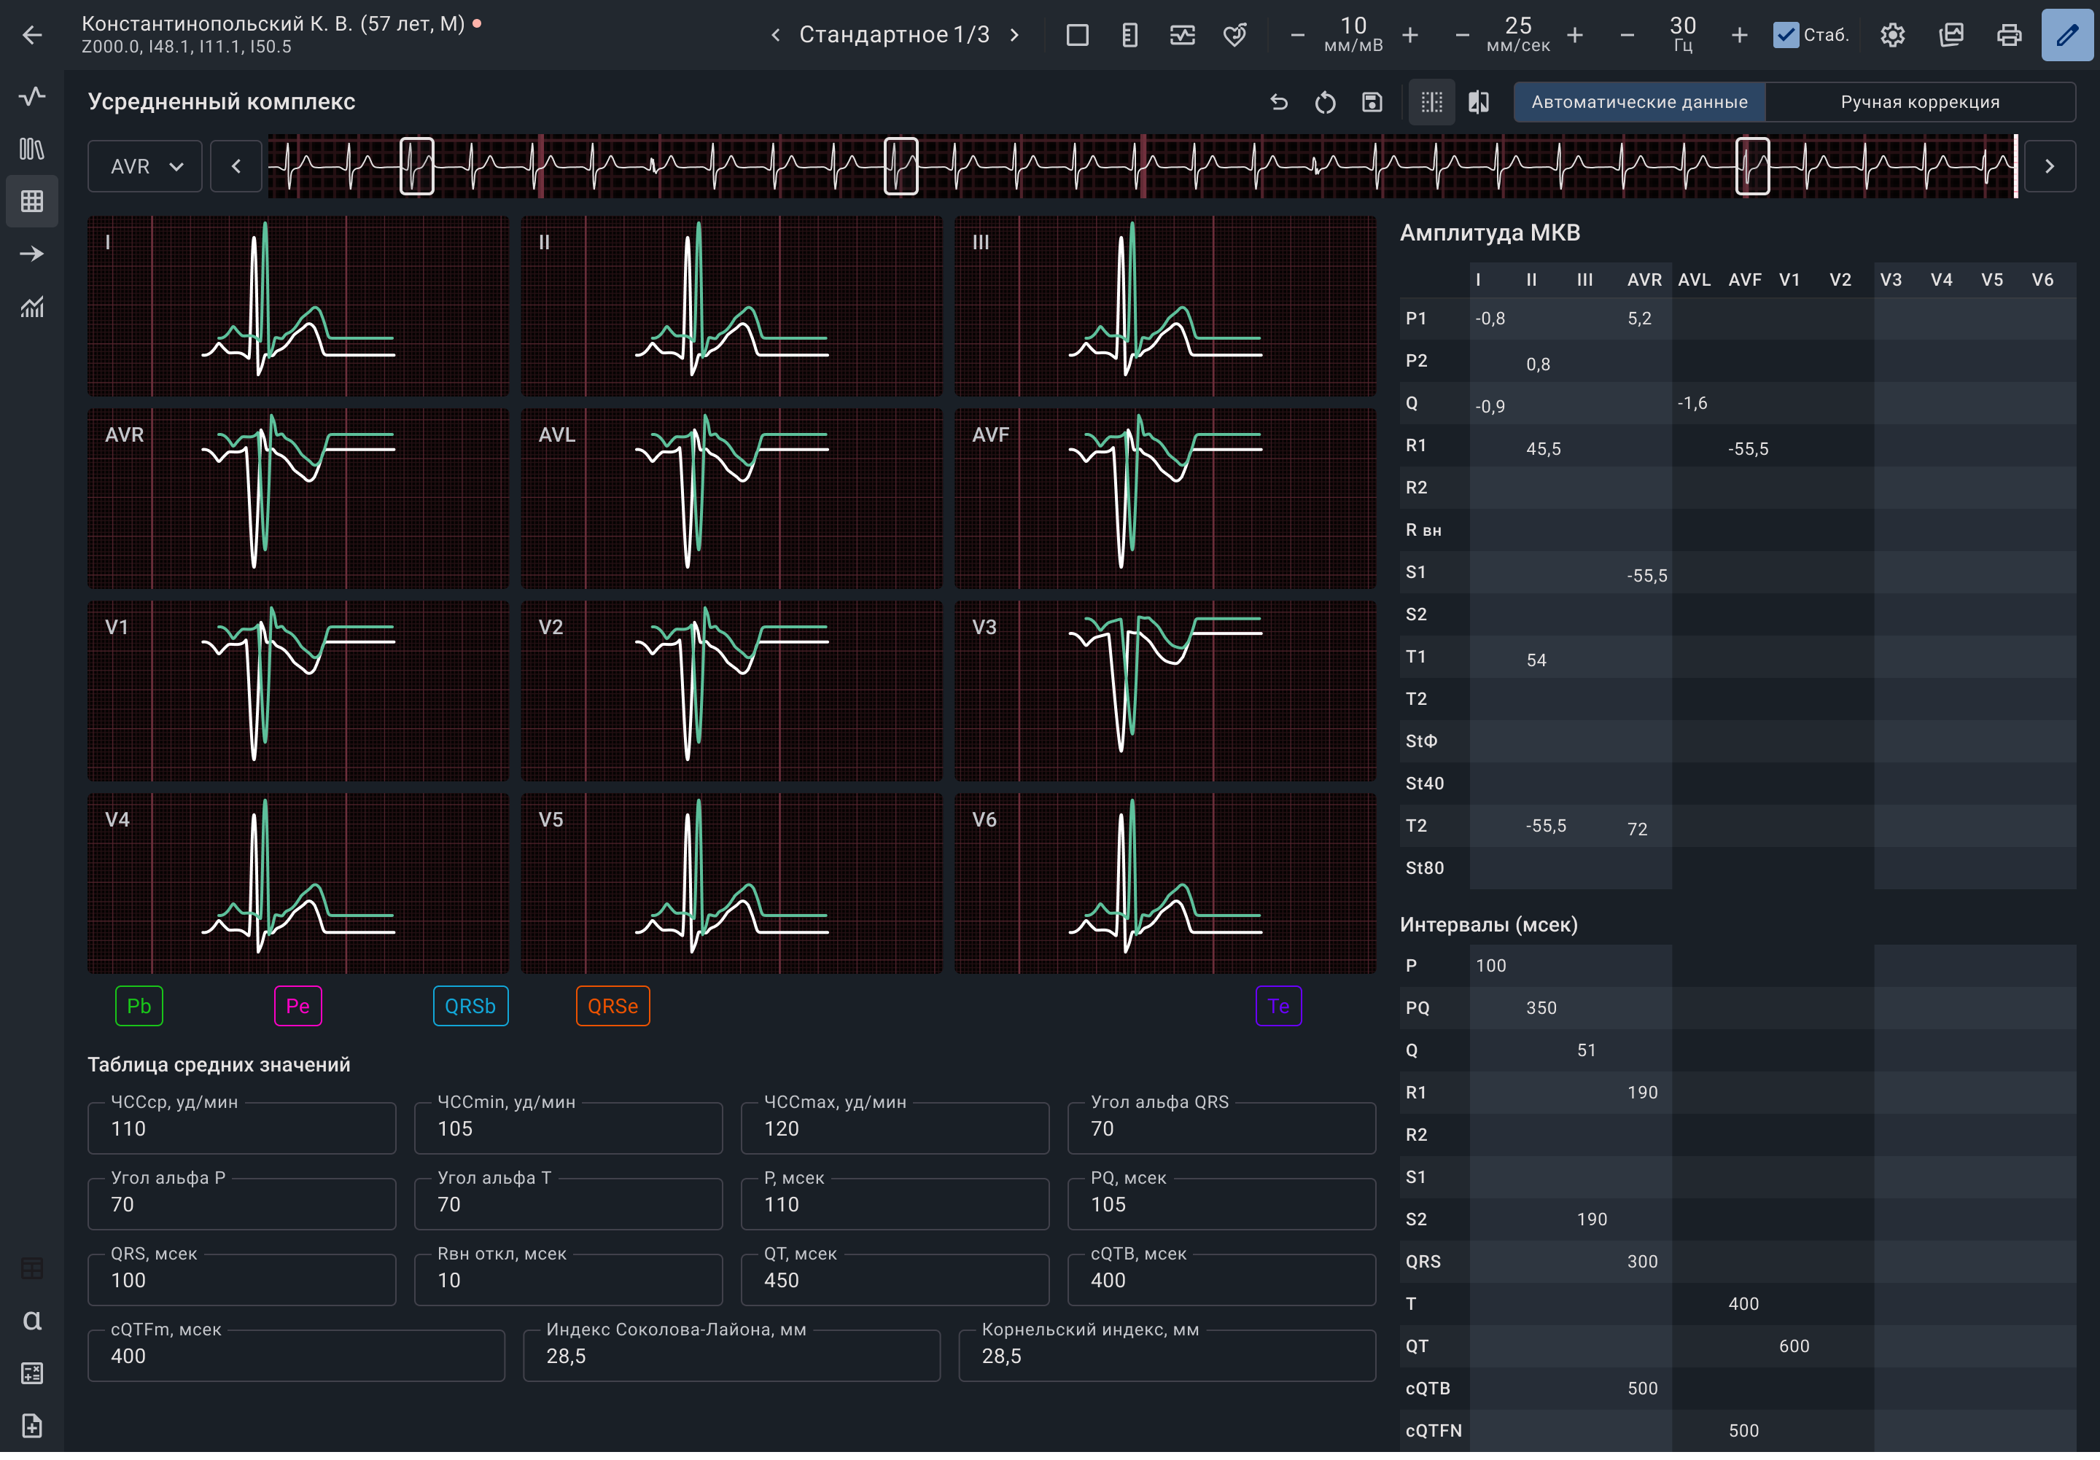Select second highlighted beat on rhythm strip
This screenshot has width=2100, height=1460.
901,166
